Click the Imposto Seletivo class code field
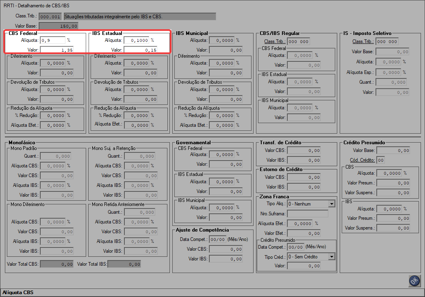The image size is (425, 297). pyautogui.click(x=387, y=41)
